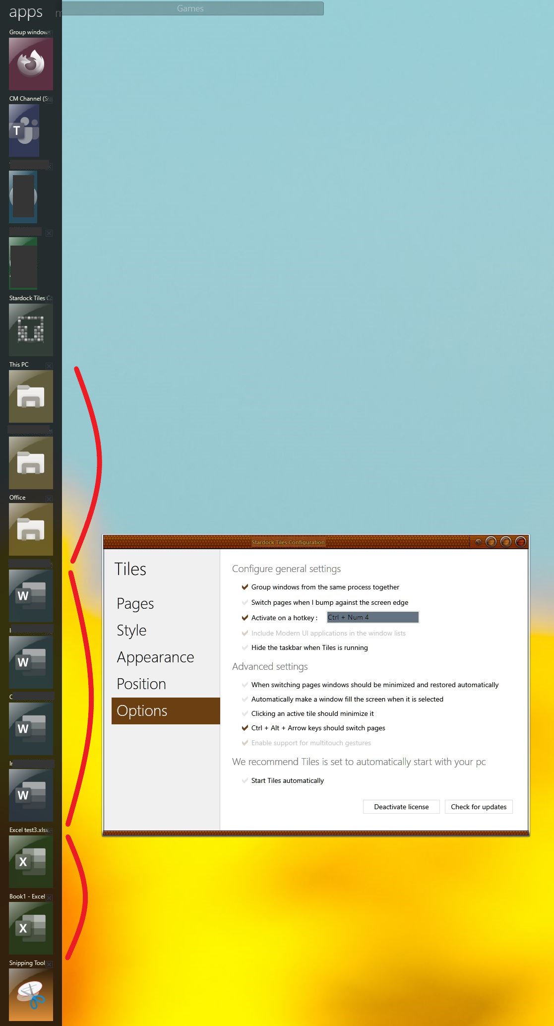Screen dimensions: 554x1026
Task: Enable Hide the taskbar when Tiles is running
Action: 245,647
